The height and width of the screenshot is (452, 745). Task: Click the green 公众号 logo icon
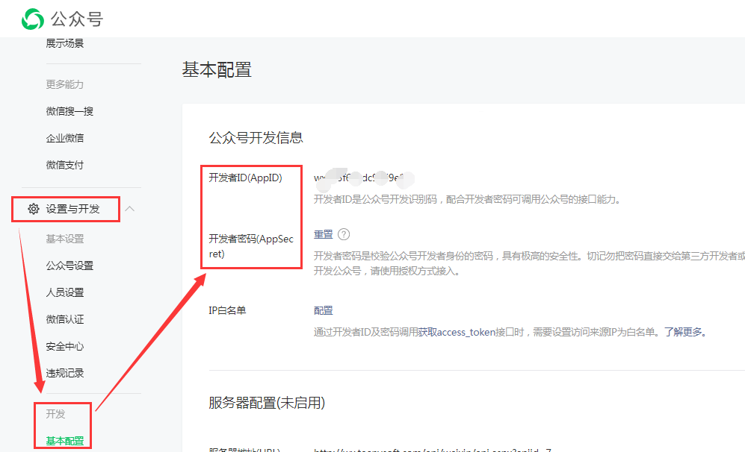pyautogui.click(x=33, y=19)
